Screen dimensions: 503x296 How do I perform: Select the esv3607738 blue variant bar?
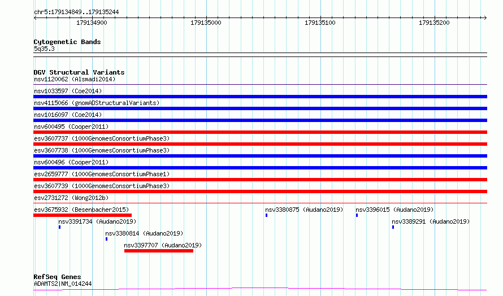260,156
